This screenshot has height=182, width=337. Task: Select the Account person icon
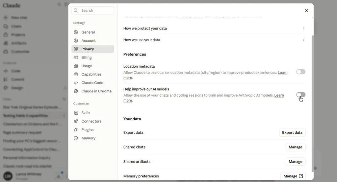[76, 40]
